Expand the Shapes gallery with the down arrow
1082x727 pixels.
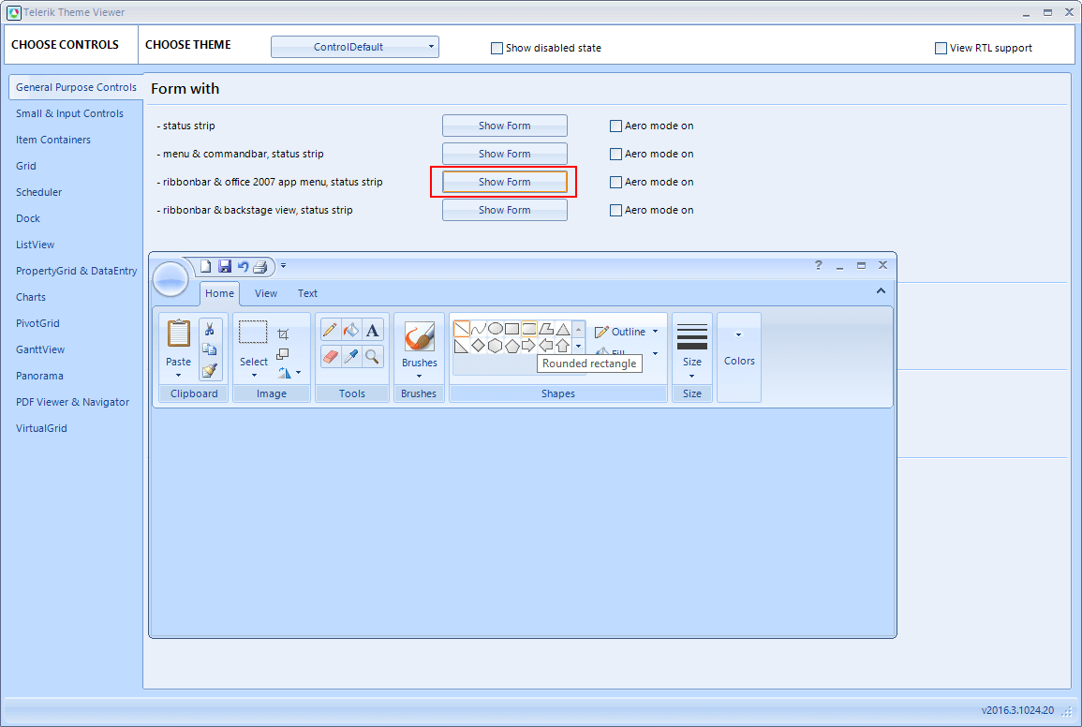click(579, 346)
